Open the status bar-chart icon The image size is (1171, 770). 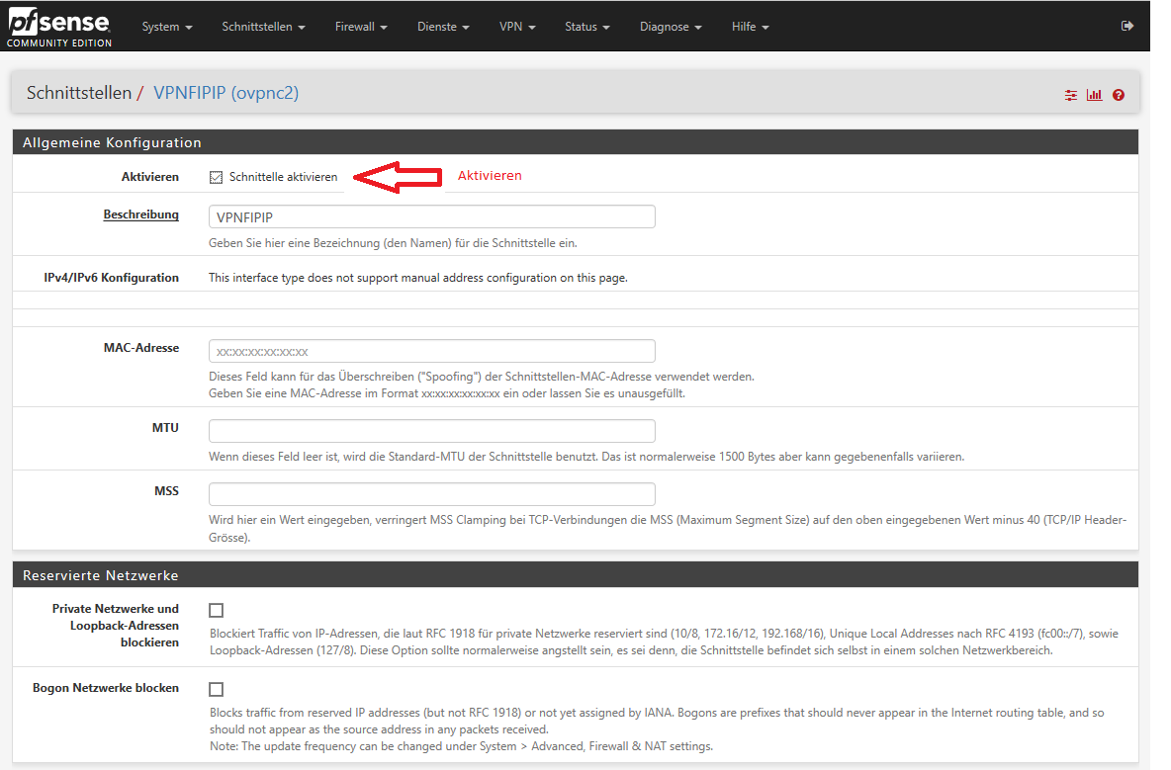point(1094,95)
